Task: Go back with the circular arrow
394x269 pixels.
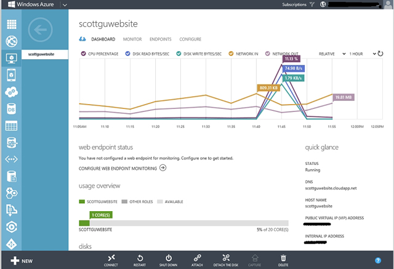Action: coord(41,30)
